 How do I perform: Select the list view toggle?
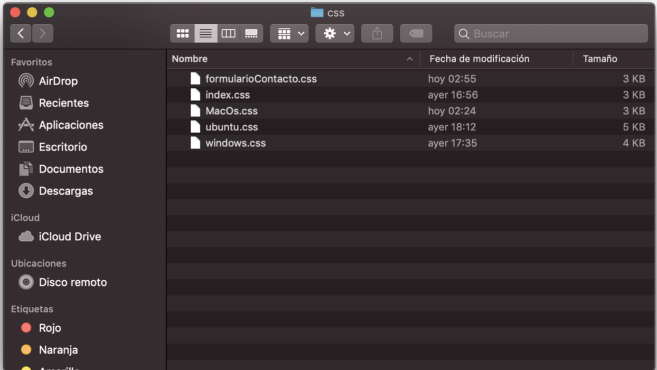(x=206, y=33)
